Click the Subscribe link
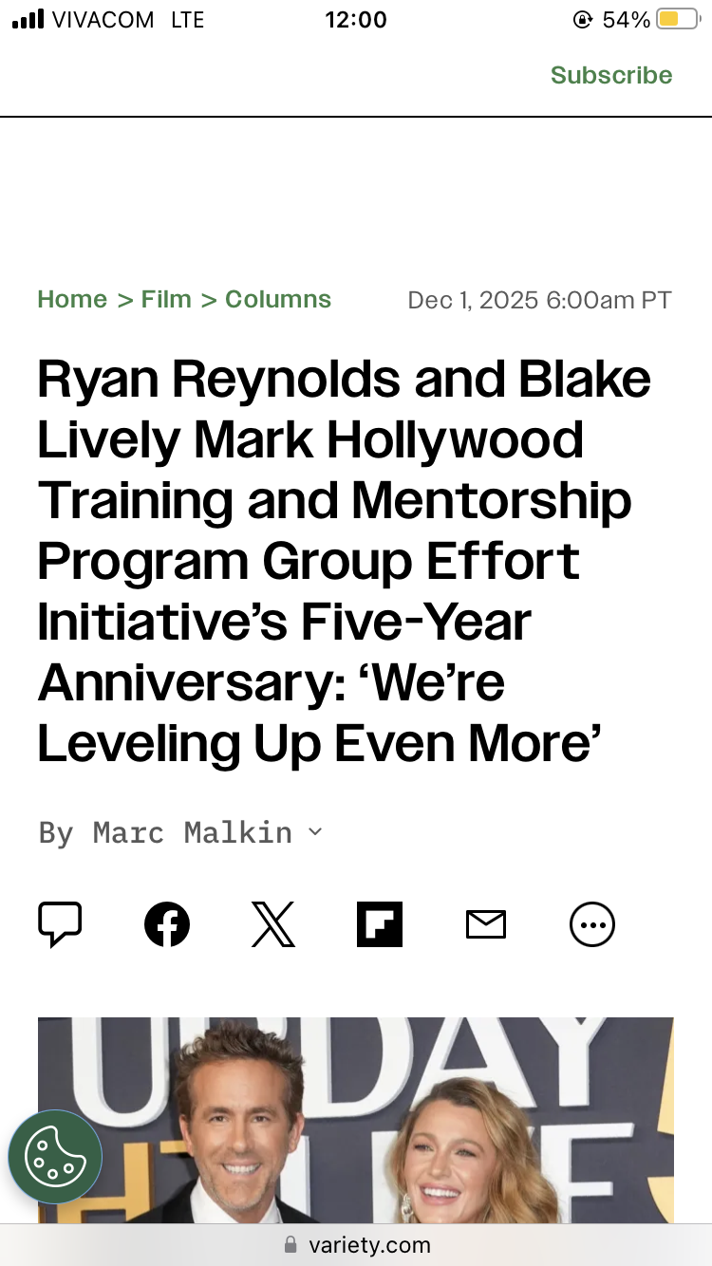The width and height of the screenshot is (712, 1266). pos(611,76)
